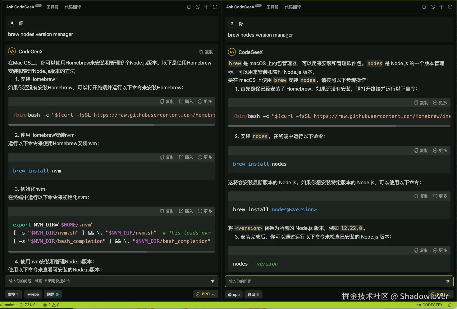This screenshot has height=309, width=457.
Task: Expand 更多 for right Homebrew curl block
Action: (x=440, y=103)
